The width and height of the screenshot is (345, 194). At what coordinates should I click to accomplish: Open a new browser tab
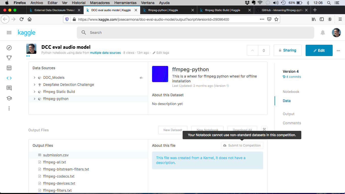click(x=315, y=10)
